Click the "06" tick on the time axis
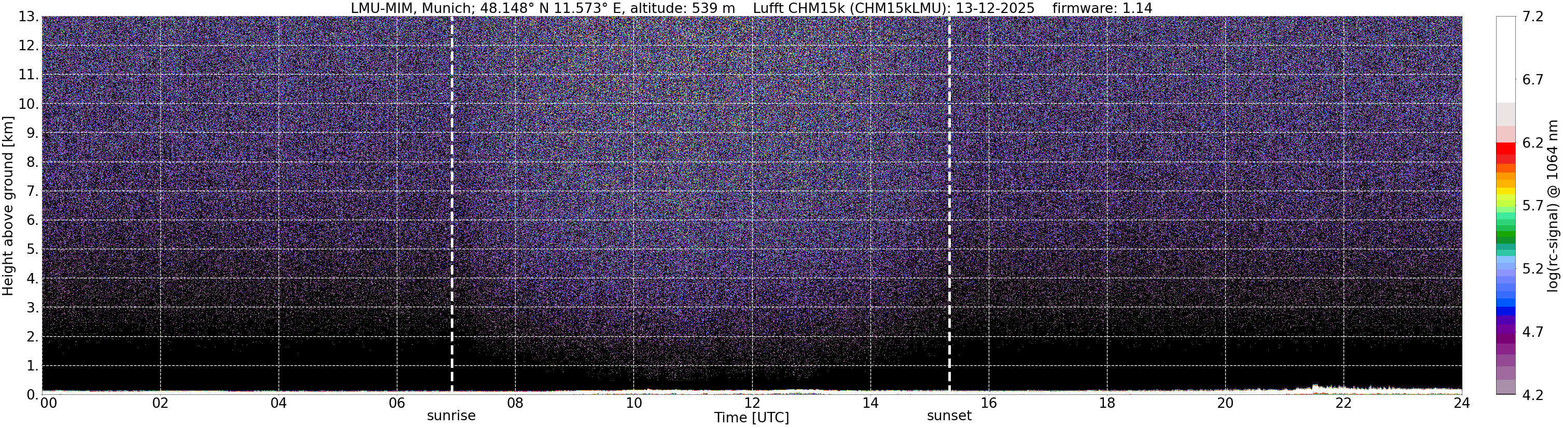The height and width of the screenshot is (428, 1563). pyautogui.click(x=397, y=403)
